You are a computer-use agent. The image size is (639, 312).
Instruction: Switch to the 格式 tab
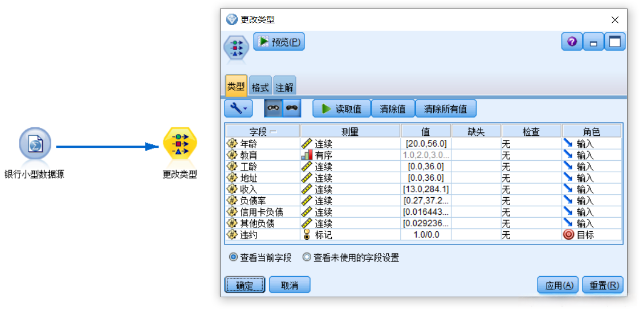coord(261,87)
